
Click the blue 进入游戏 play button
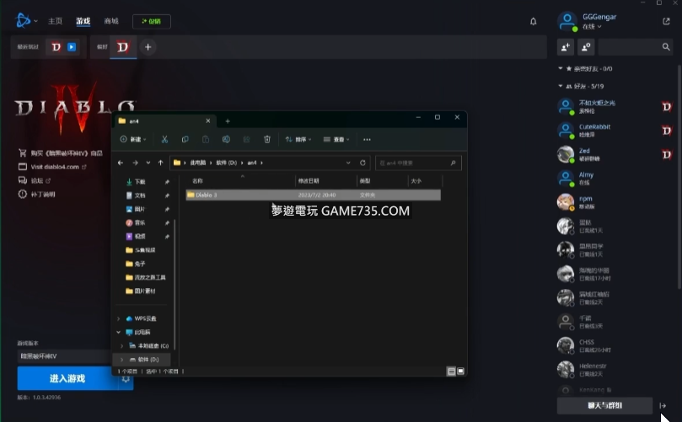tap(67, 378)
